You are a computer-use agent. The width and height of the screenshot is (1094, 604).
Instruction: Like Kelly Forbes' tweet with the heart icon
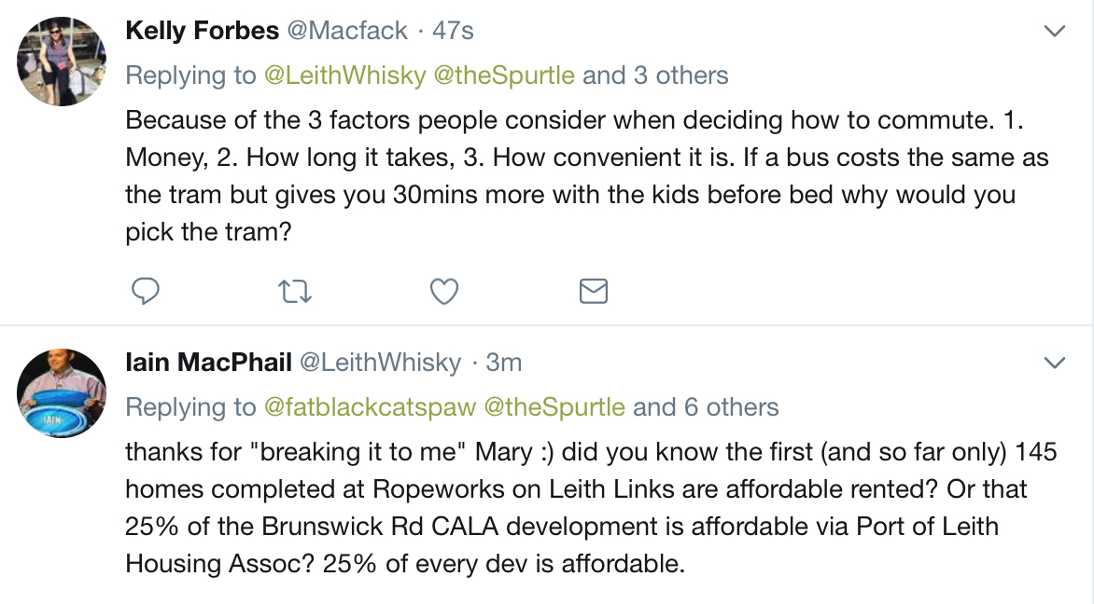[443, 291]
